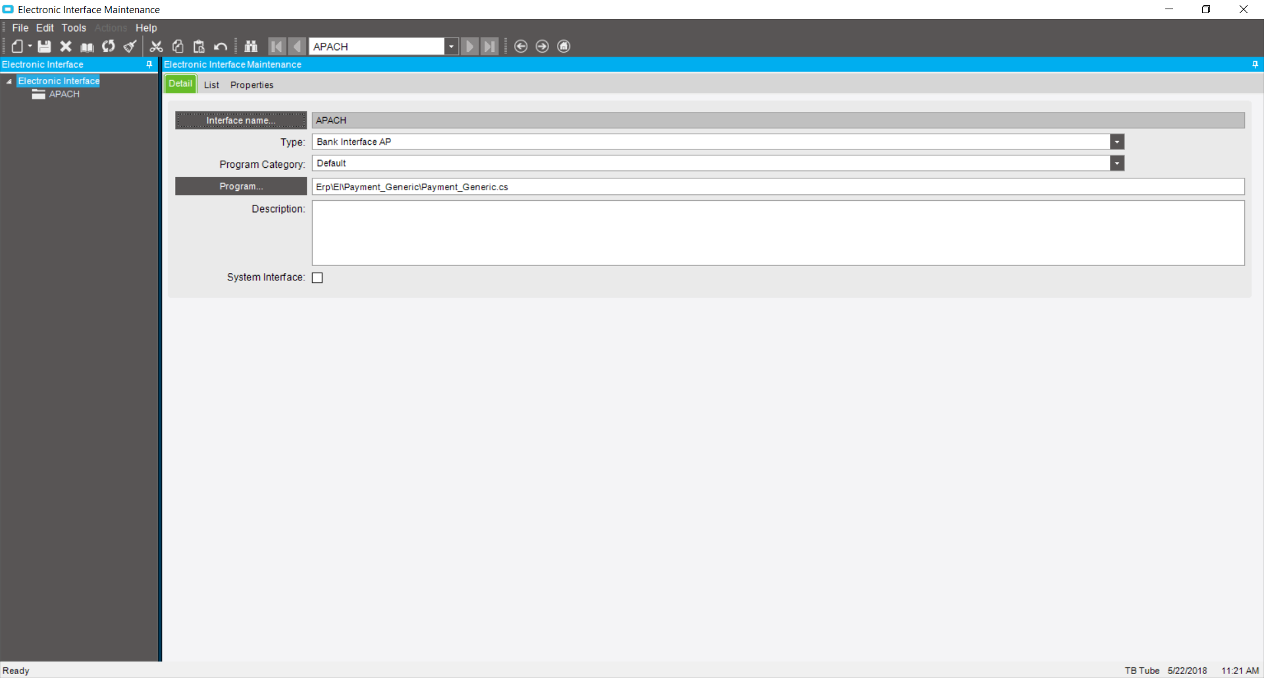Click the application icon in title bar

tap(8, 9)
